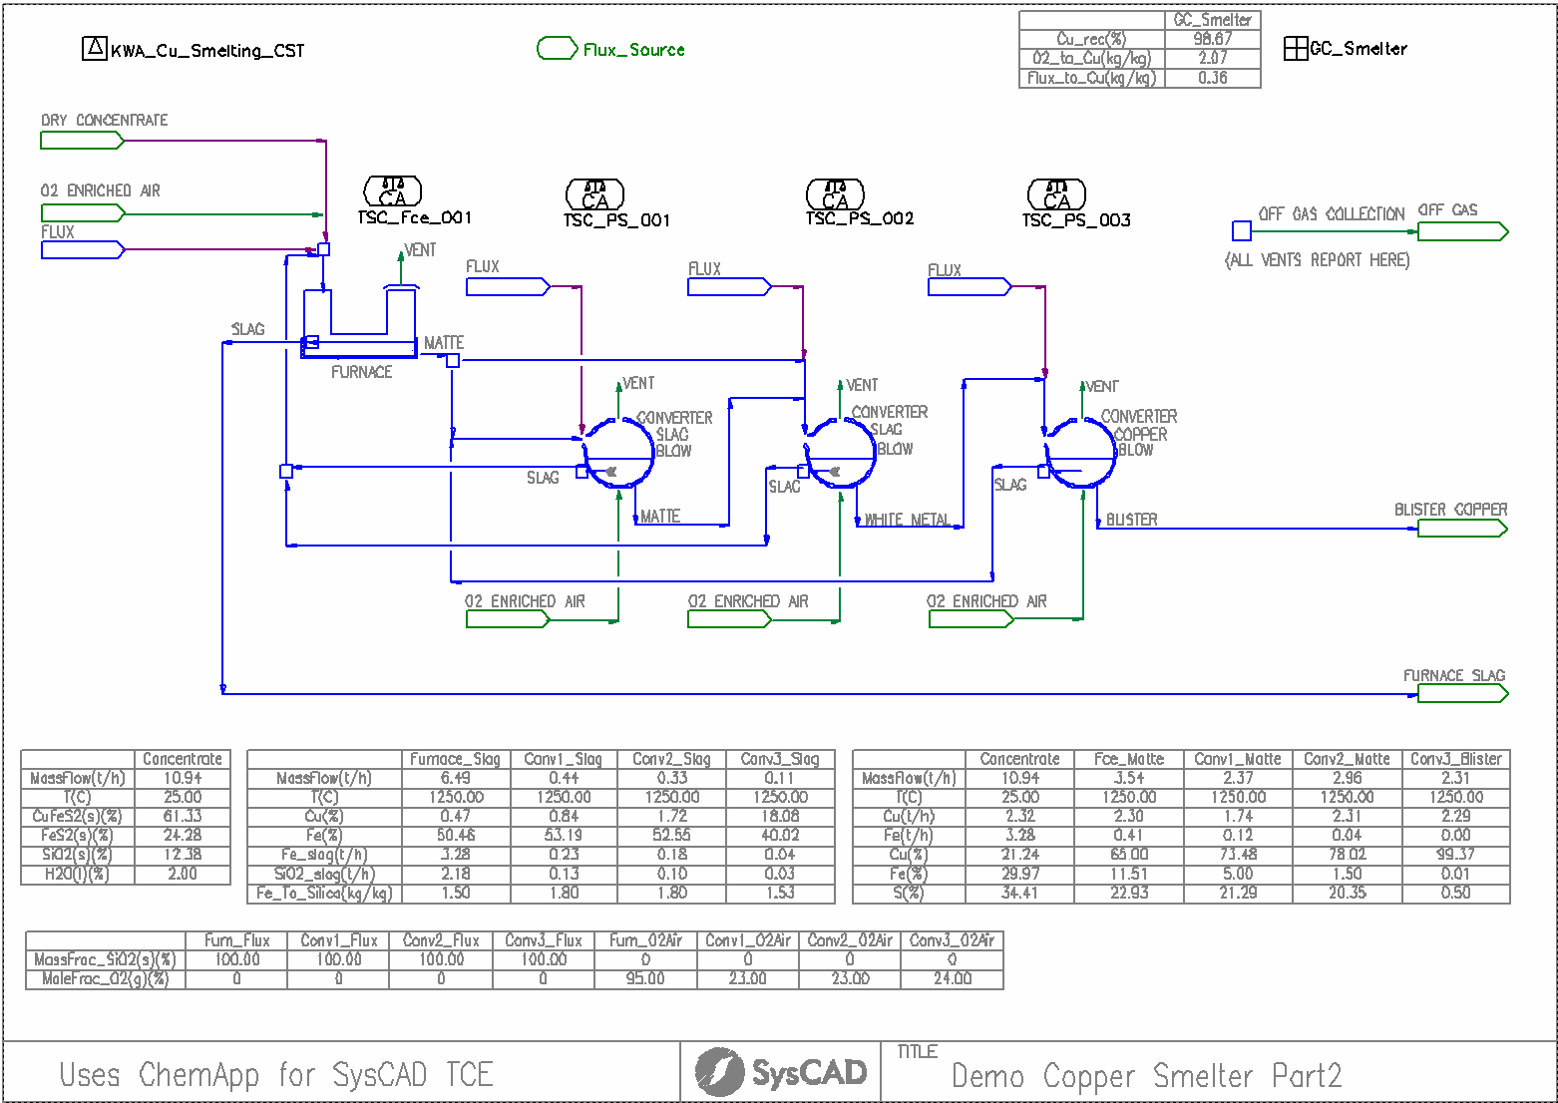The image size is (1558, 1103).
Task: Select the KWA_Cu_Smelting_CST triangle icon
Action: 95,48
